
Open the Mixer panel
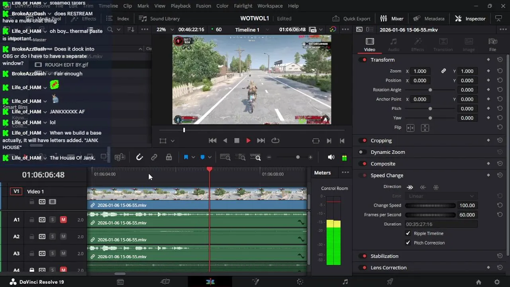pos(392,19)
